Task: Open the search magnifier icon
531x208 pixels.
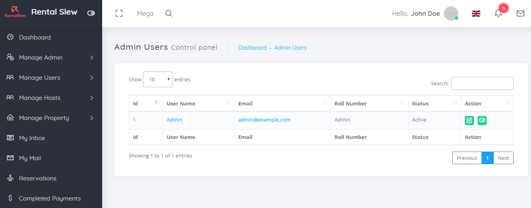Action: [x=169, y=13]
